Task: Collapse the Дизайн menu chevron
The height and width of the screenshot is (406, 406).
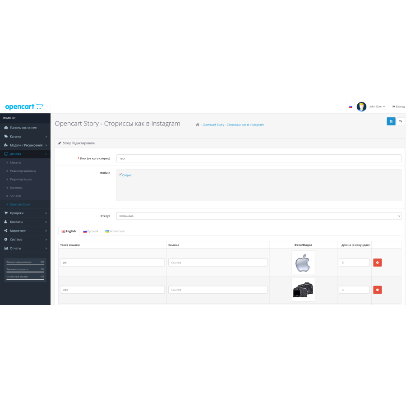Action: [46, 154]
